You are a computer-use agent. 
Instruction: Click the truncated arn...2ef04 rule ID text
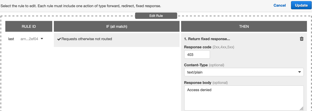coord(29,39)
